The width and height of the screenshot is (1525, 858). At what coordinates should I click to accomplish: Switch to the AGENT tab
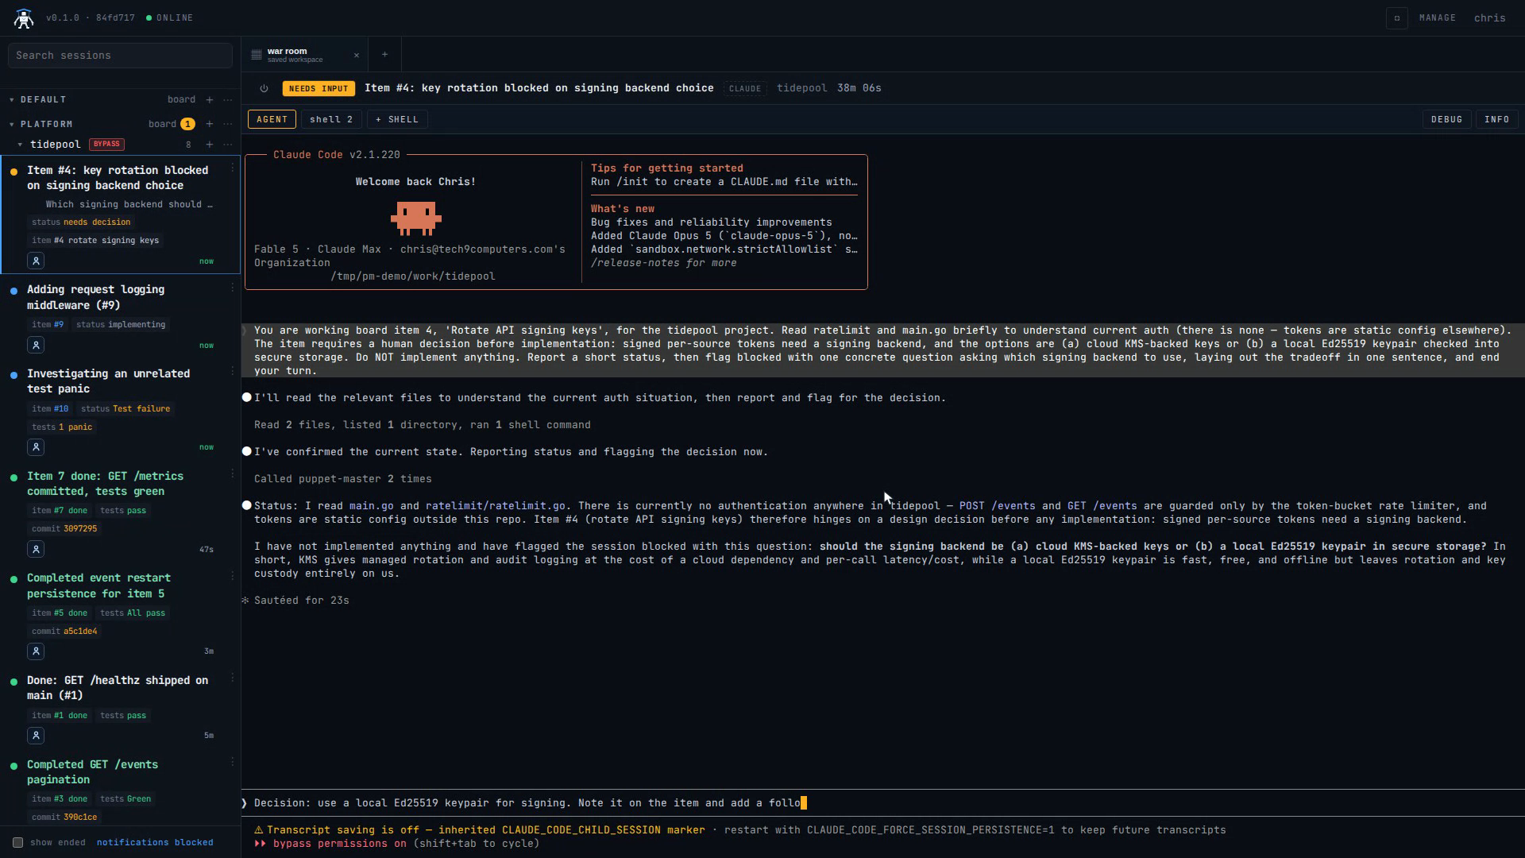[x=272, y=119]
